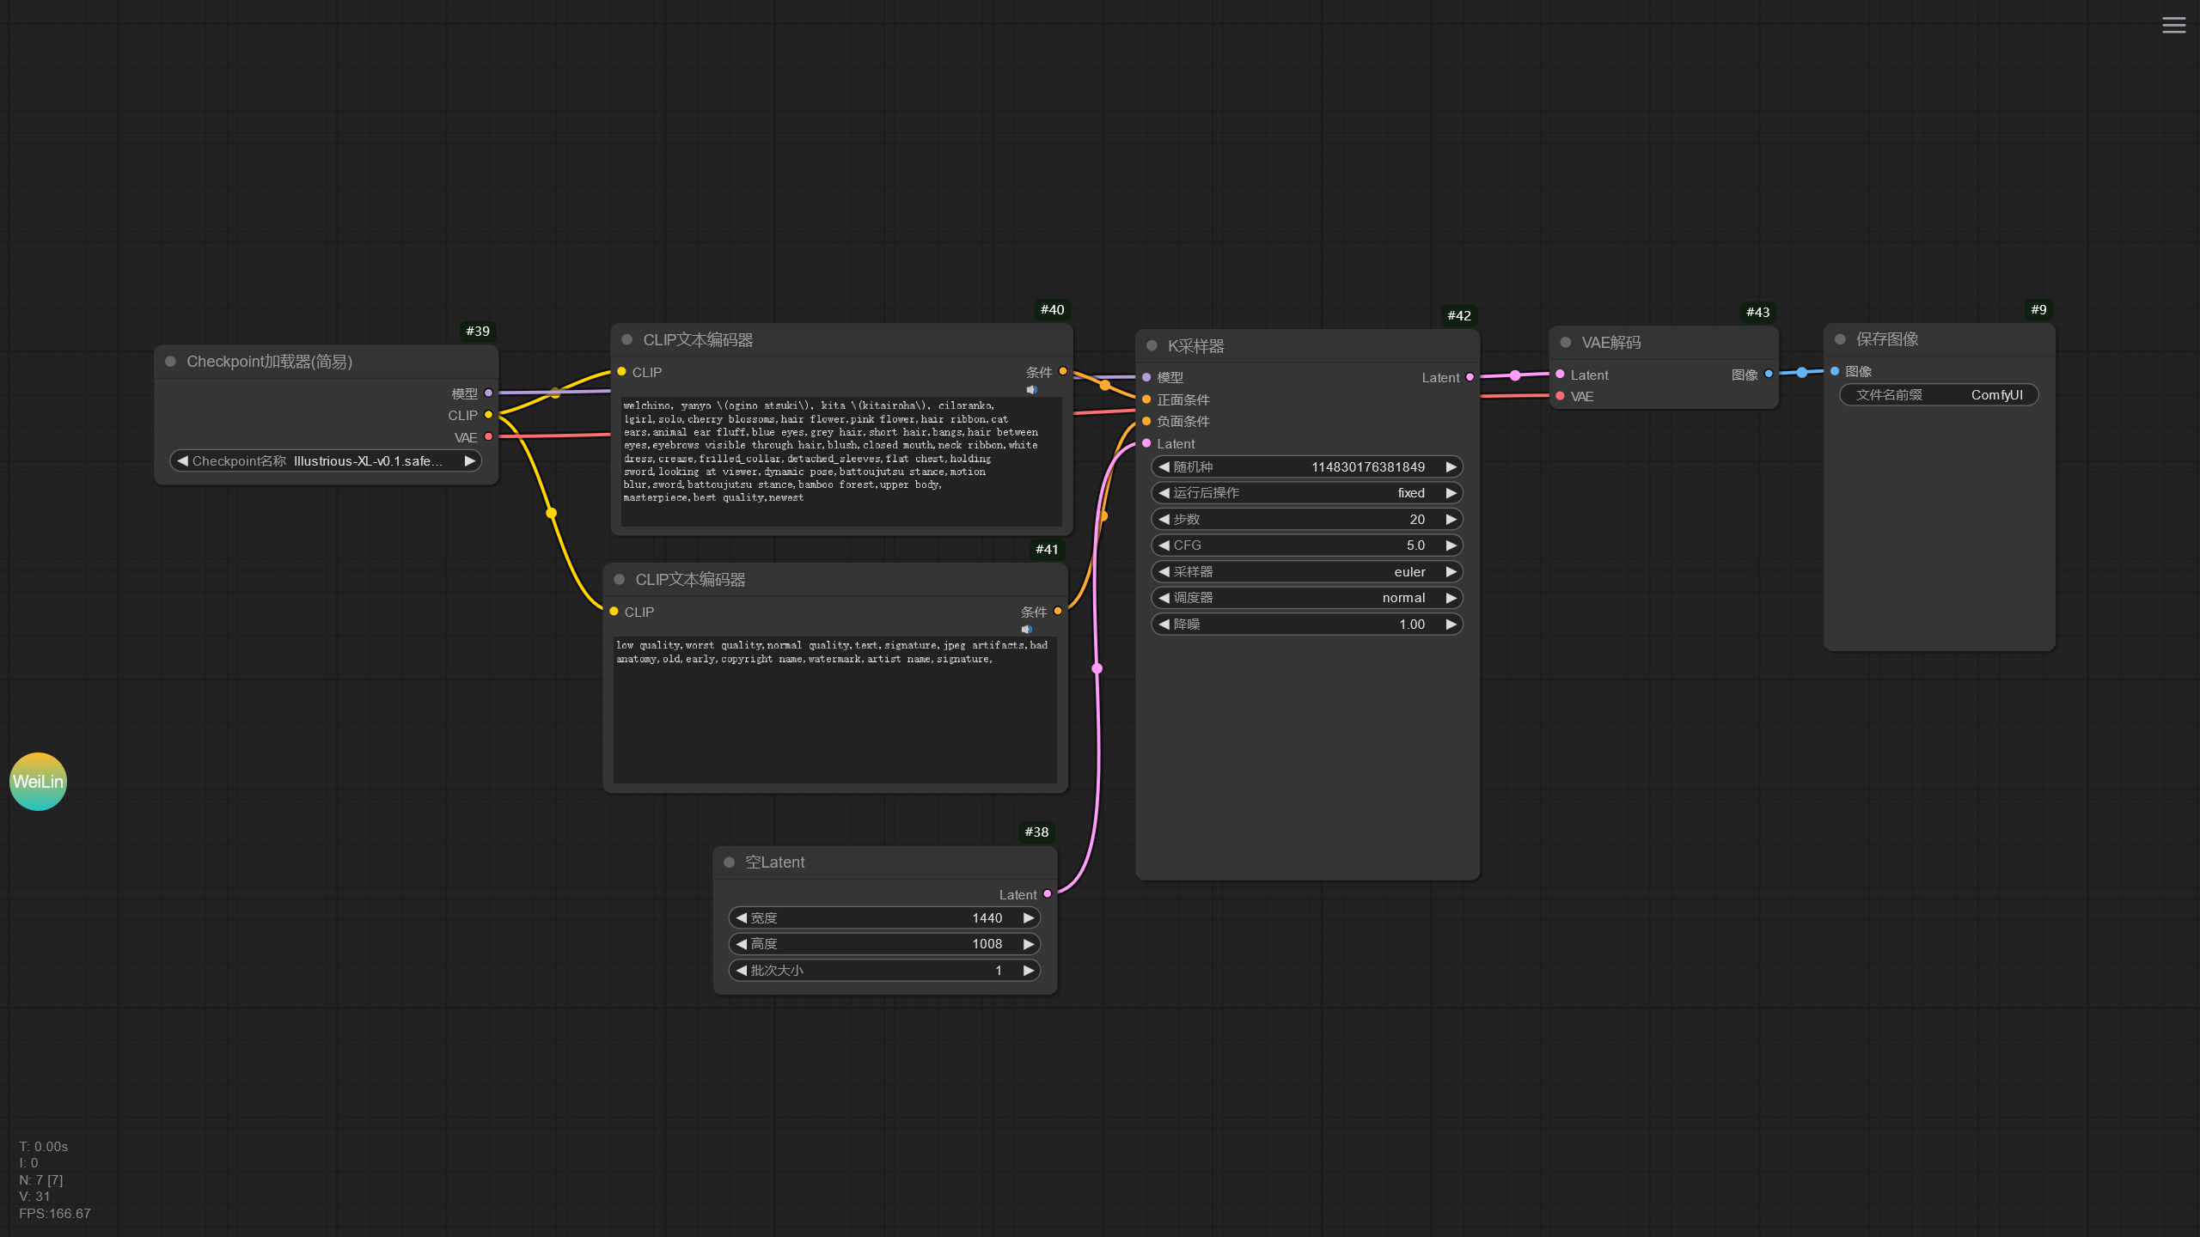Viewport: 2200px width, 1237px height.
Task: Collapse the 保存图像 node via its title dot
Action: (x=1840, y=339)
